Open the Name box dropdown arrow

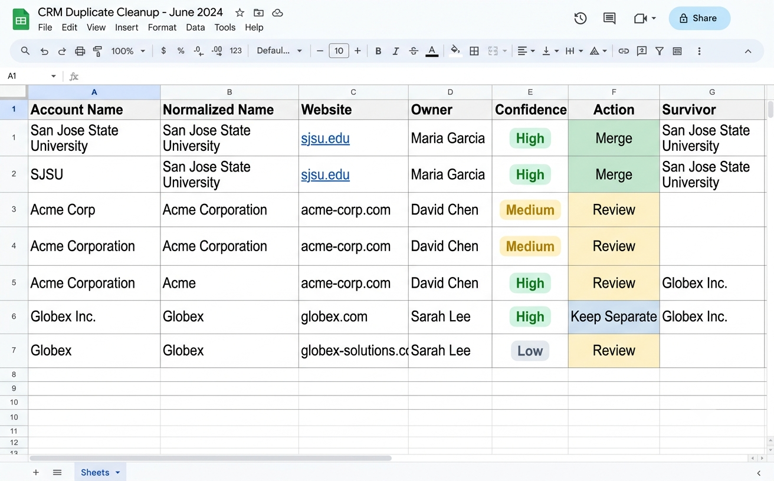(x=54, y=76)
